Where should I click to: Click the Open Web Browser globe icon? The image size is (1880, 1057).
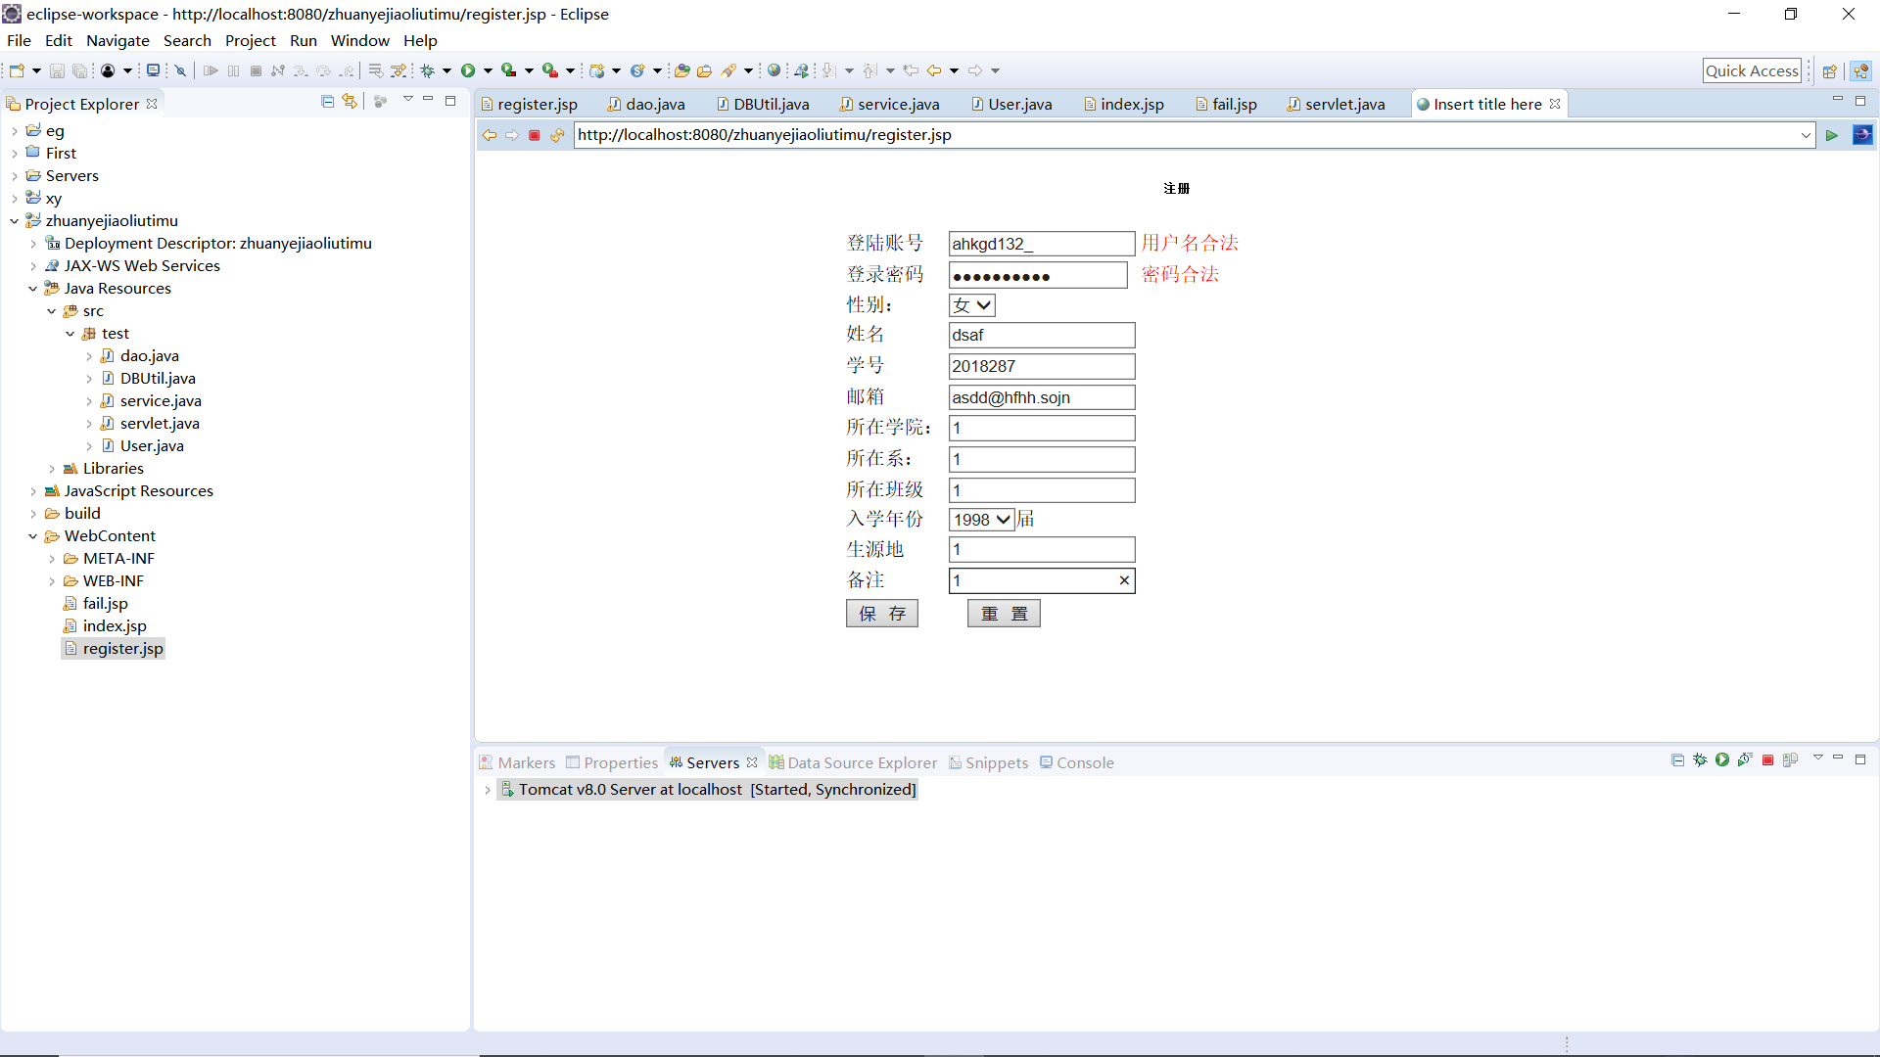point(774,70)
